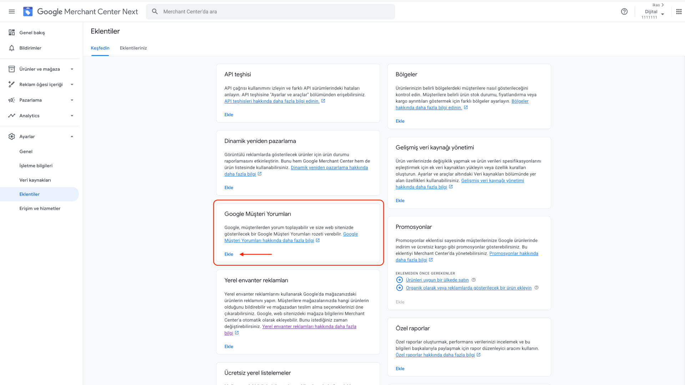Select Eklentiler in the sidebar
The width and height of the screenshot is (685, 385).
coord(39,194)
